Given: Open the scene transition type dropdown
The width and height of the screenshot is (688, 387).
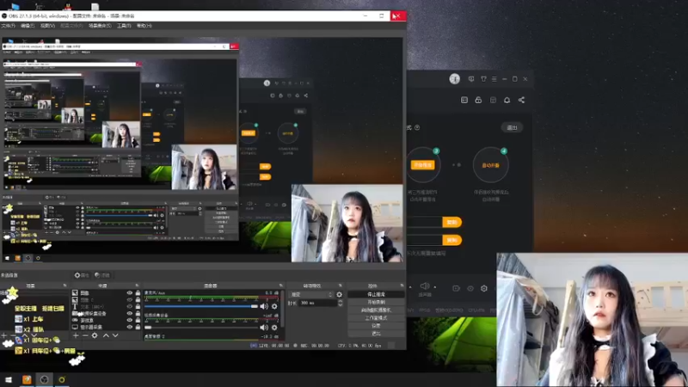Looking at the screenshot, I should tap(311, 294).
